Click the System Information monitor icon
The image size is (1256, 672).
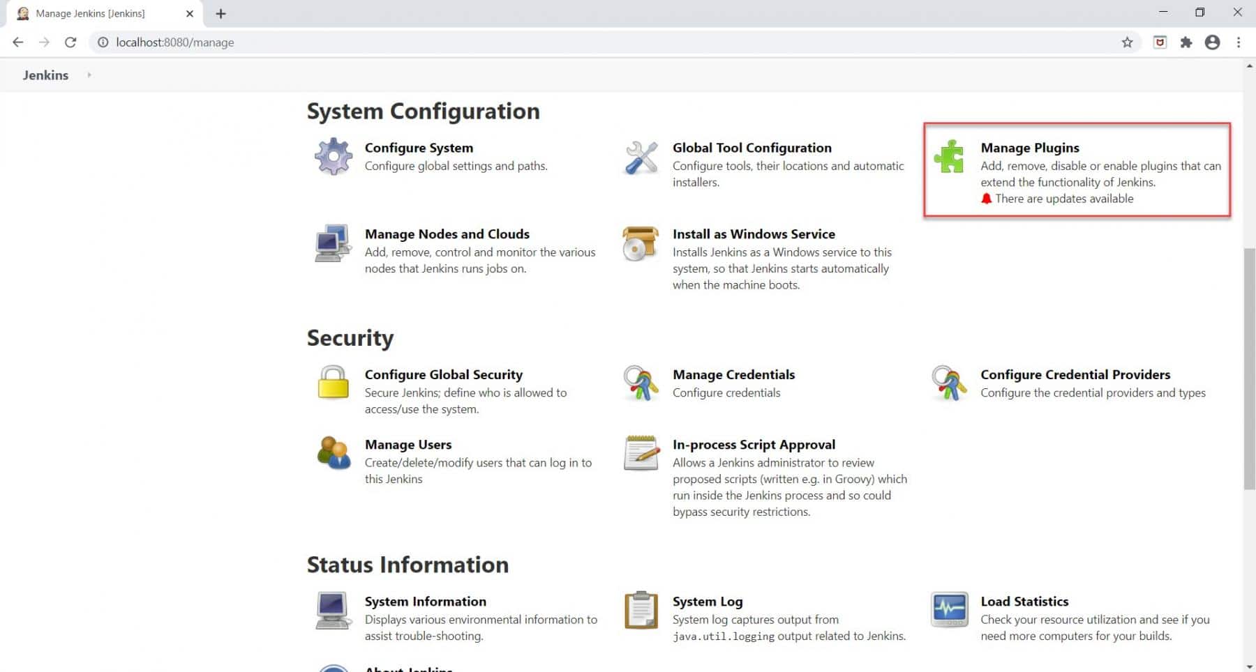[x=333, y=611]
